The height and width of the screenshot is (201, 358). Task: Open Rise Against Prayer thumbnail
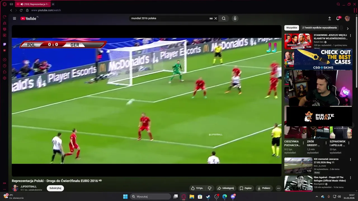pos(298,183)
